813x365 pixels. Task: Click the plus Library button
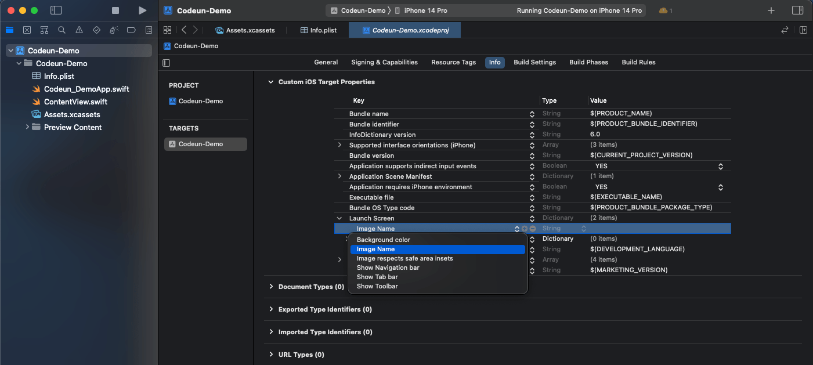click(771, 10)
